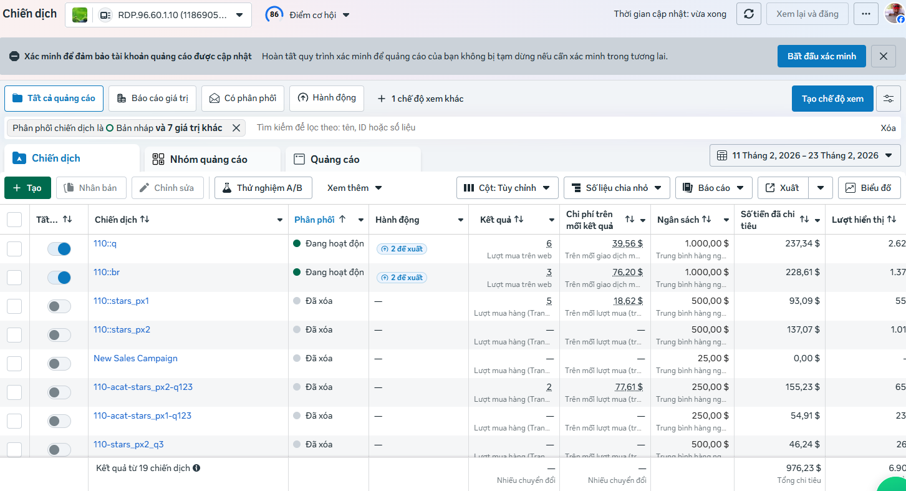Toggle off the 110::br campaign switch
906x491 pixels.
pos(59,278)
